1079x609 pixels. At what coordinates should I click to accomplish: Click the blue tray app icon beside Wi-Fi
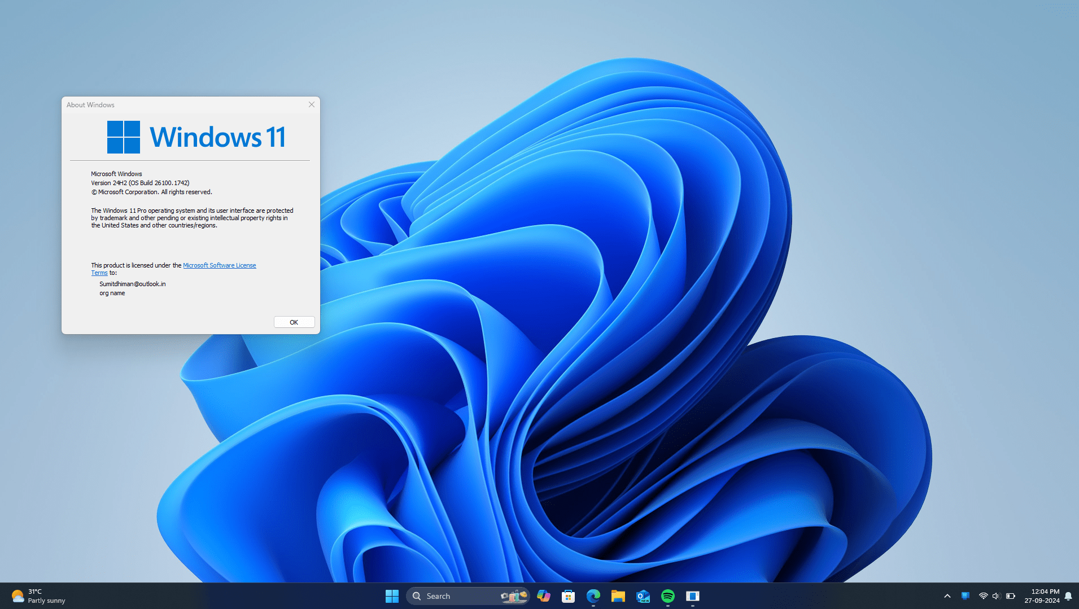[x=966, y=596]
